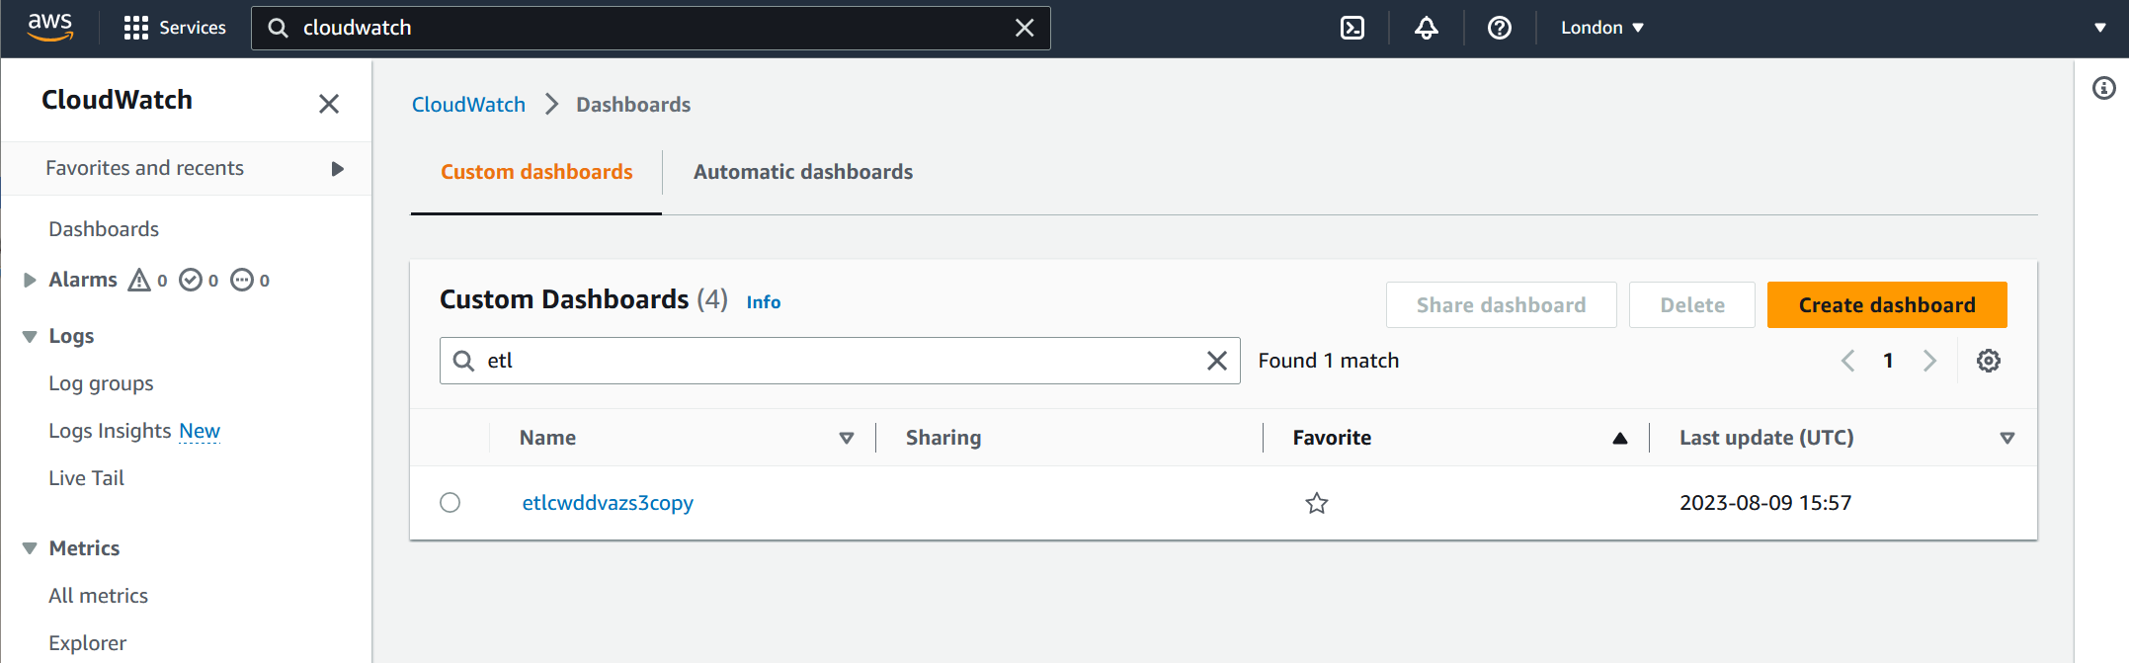The height and width of the screenshot is (663, 2129).
Task: Sort by the Name column arrow
Action: (847, 438)
